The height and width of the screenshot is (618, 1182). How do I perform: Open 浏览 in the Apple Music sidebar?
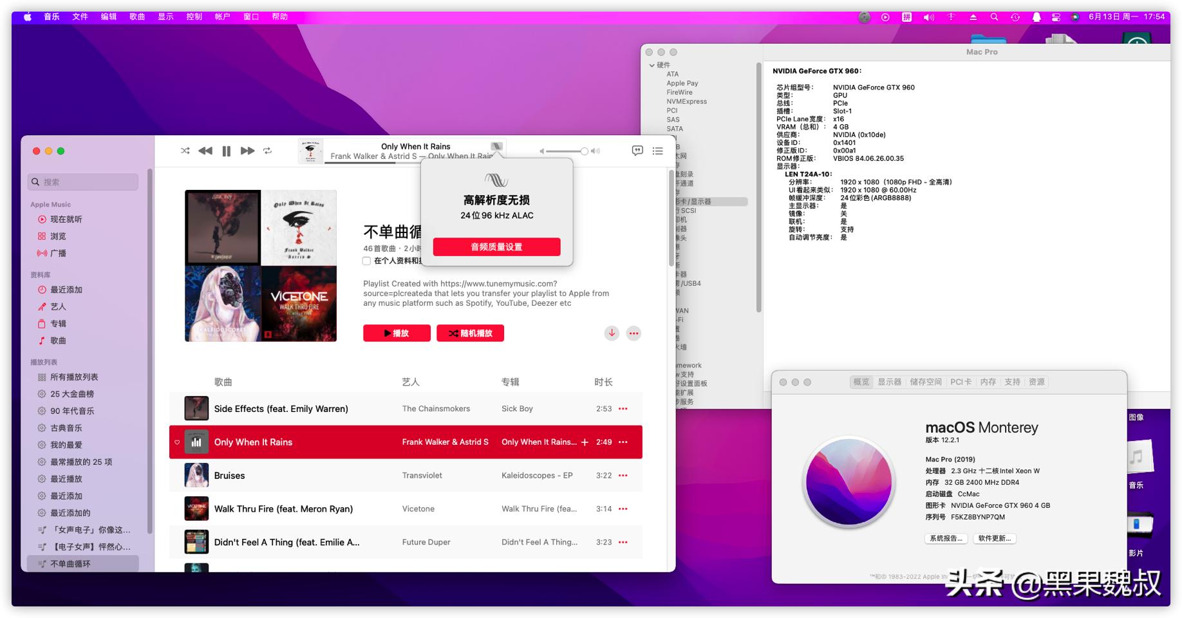(x=58, y=236)
